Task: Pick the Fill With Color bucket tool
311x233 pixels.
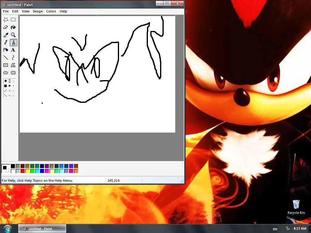Action: point(13,27)
